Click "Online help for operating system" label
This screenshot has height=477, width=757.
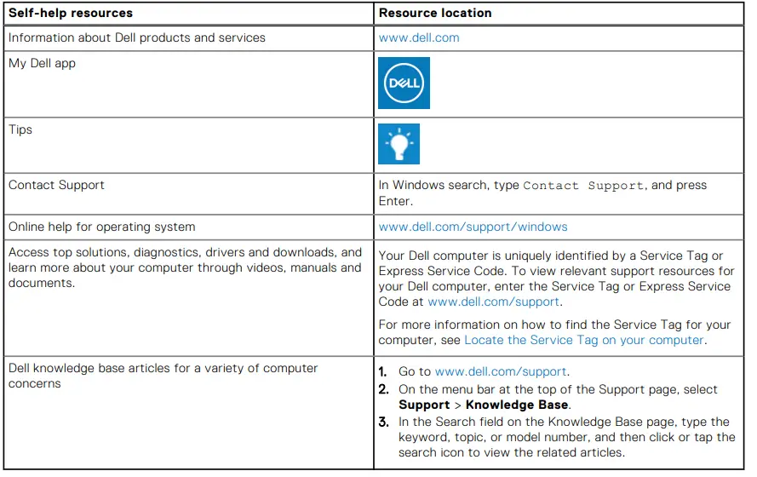point(101,227)
